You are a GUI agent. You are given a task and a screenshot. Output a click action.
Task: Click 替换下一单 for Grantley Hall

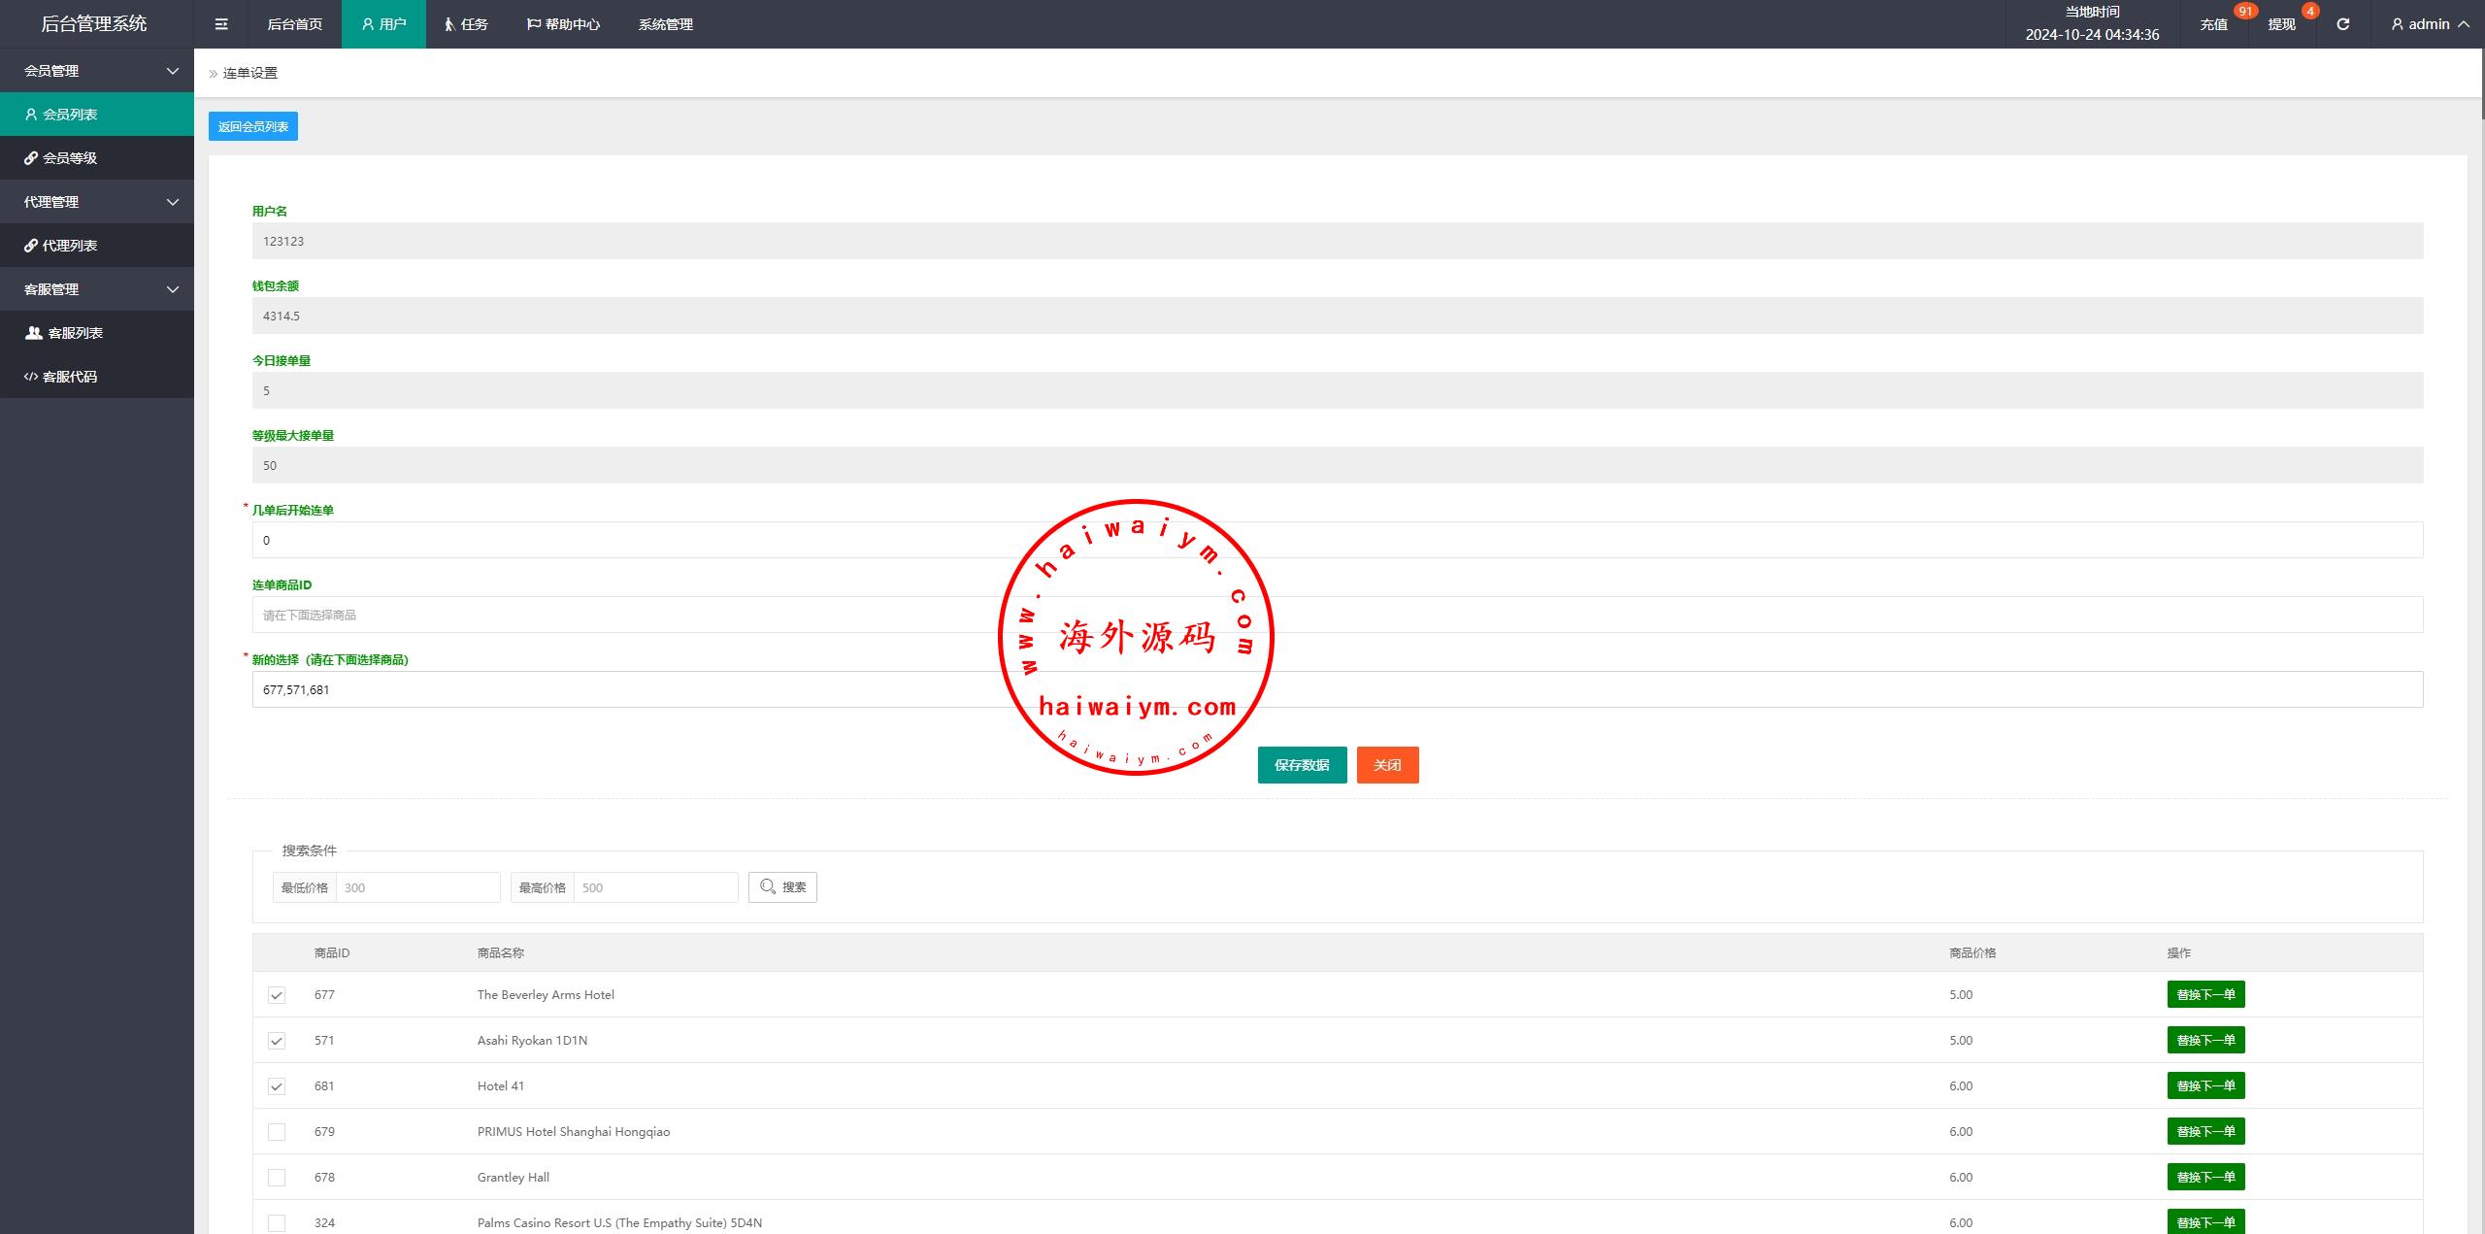[x=2205, y=1177]
